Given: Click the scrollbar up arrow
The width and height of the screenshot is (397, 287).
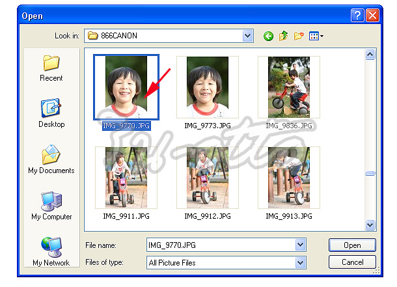Looking at the screenshot, I should click(x=370, y=54).
